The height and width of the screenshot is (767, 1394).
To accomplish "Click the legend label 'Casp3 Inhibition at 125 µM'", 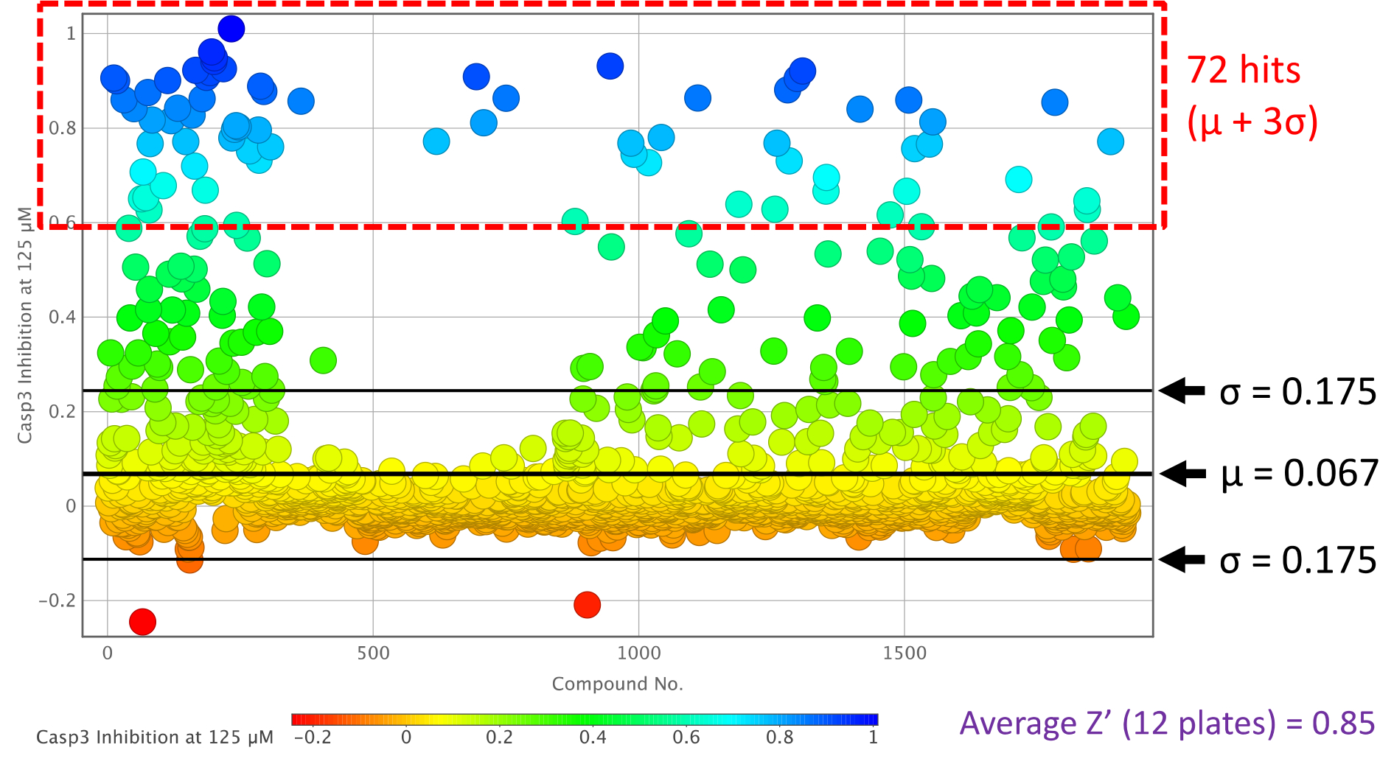I will coord(155,738).
